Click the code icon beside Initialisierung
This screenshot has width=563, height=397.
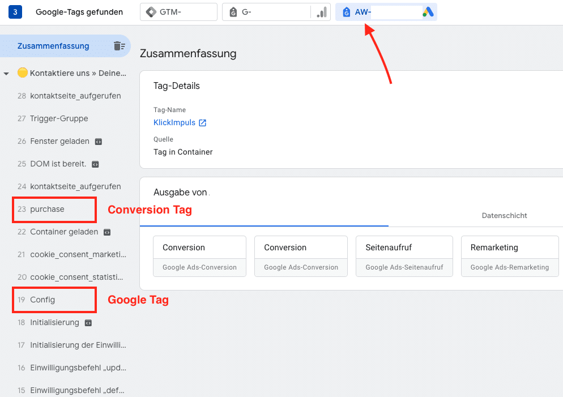pos(88,323)
